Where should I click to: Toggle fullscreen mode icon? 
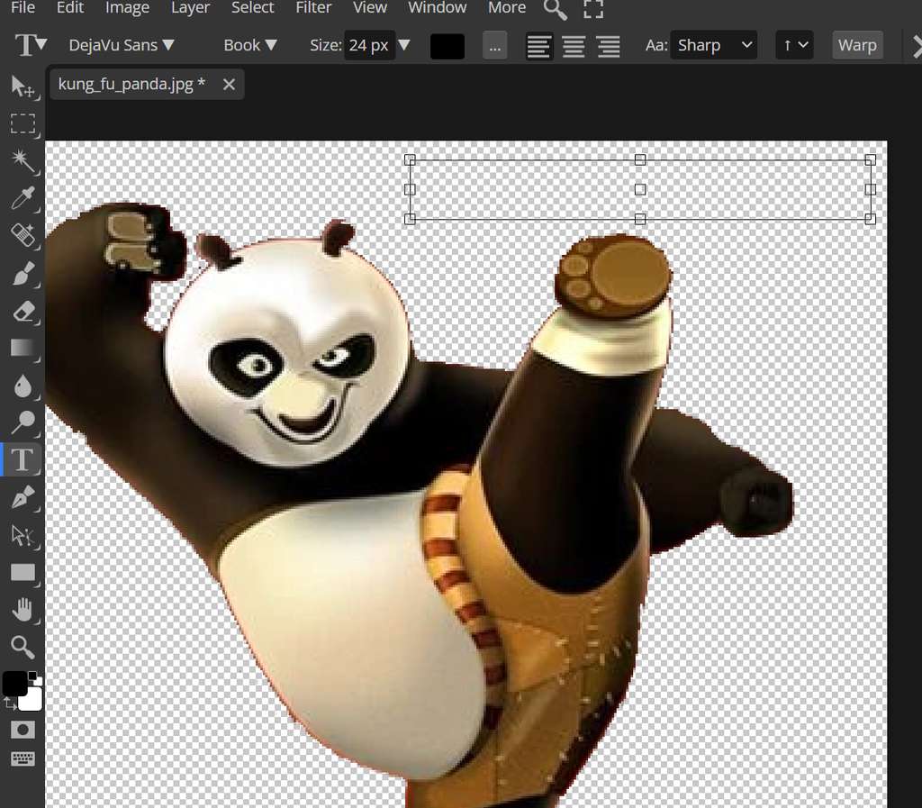click(x=592, y=8)
